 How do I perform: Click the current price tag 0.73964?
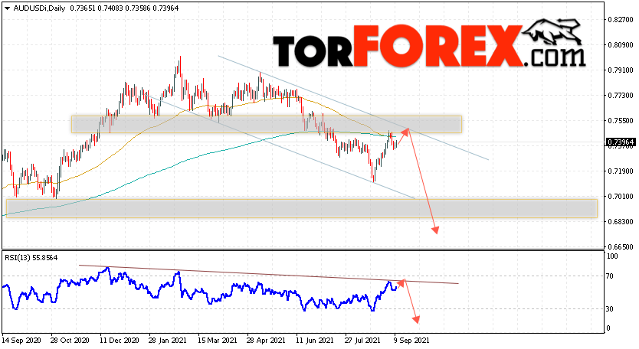(x=621, y=142)
